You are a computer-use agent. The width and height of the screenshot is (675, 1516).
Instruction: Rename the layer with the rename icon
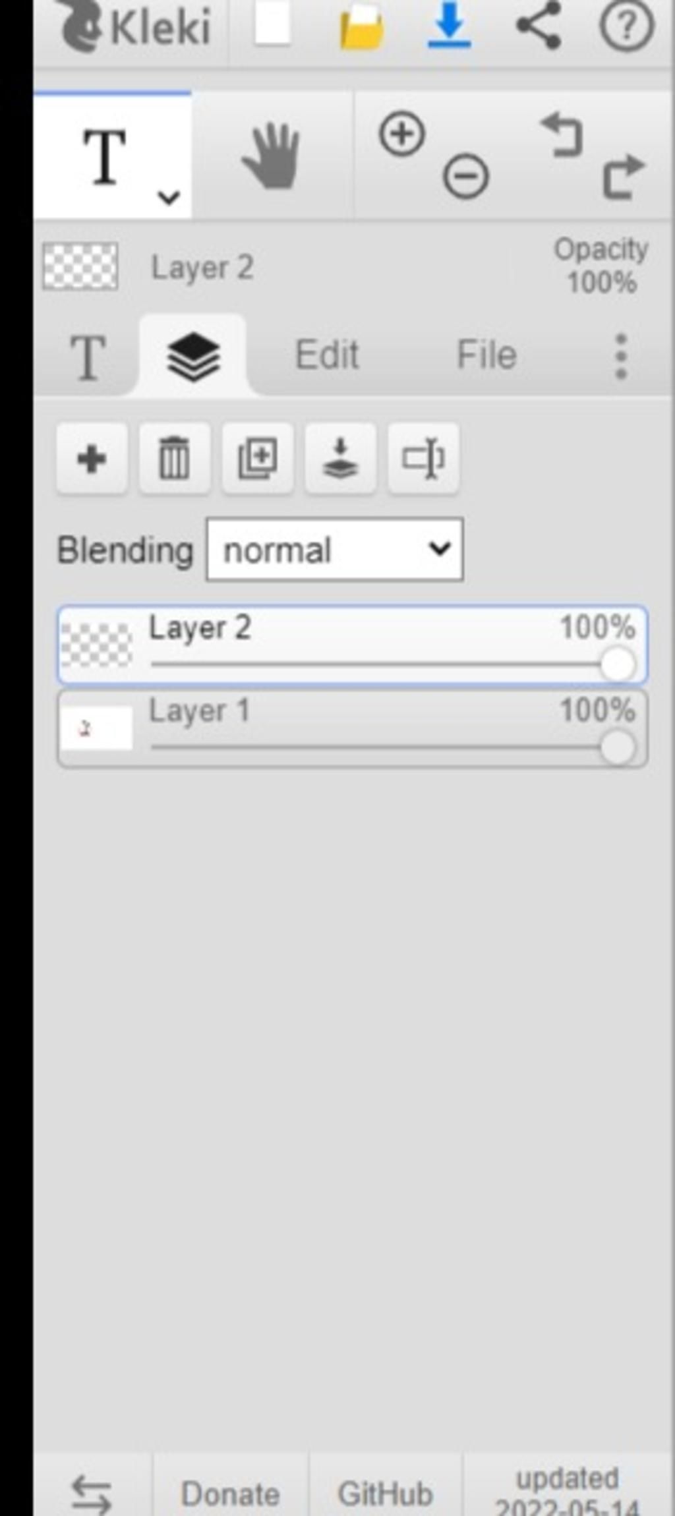click(x=424, y=459)
